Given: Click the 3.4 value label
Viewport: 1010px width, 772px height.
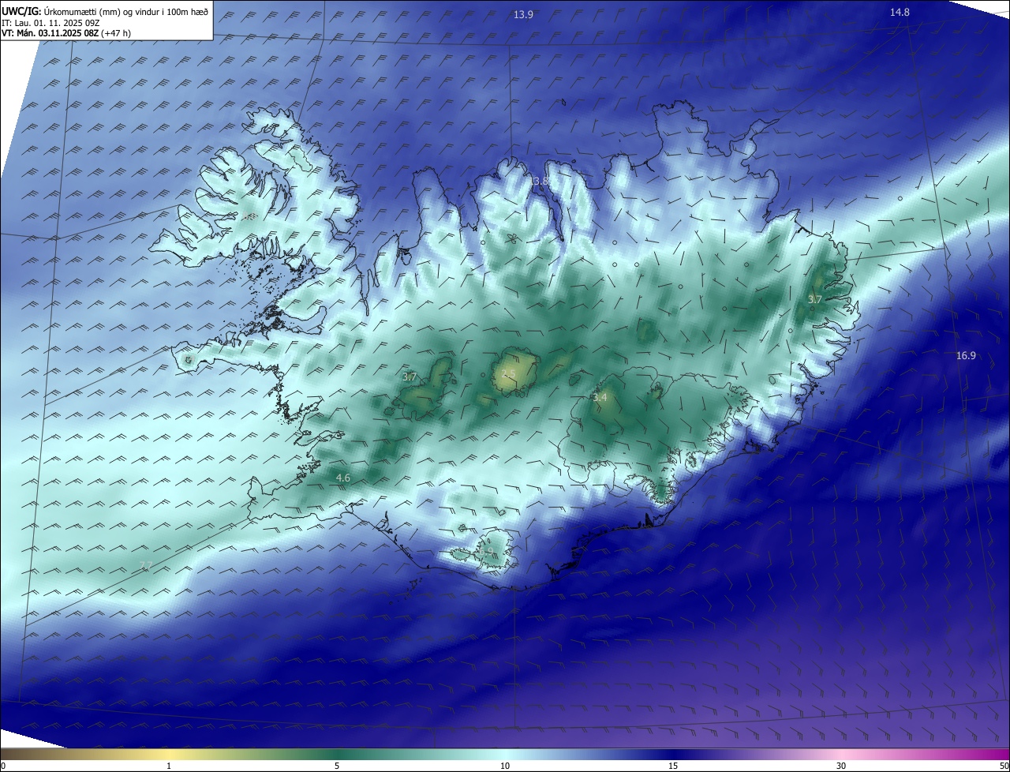Looking at the screenshot, I should click(x=600, y=398).
